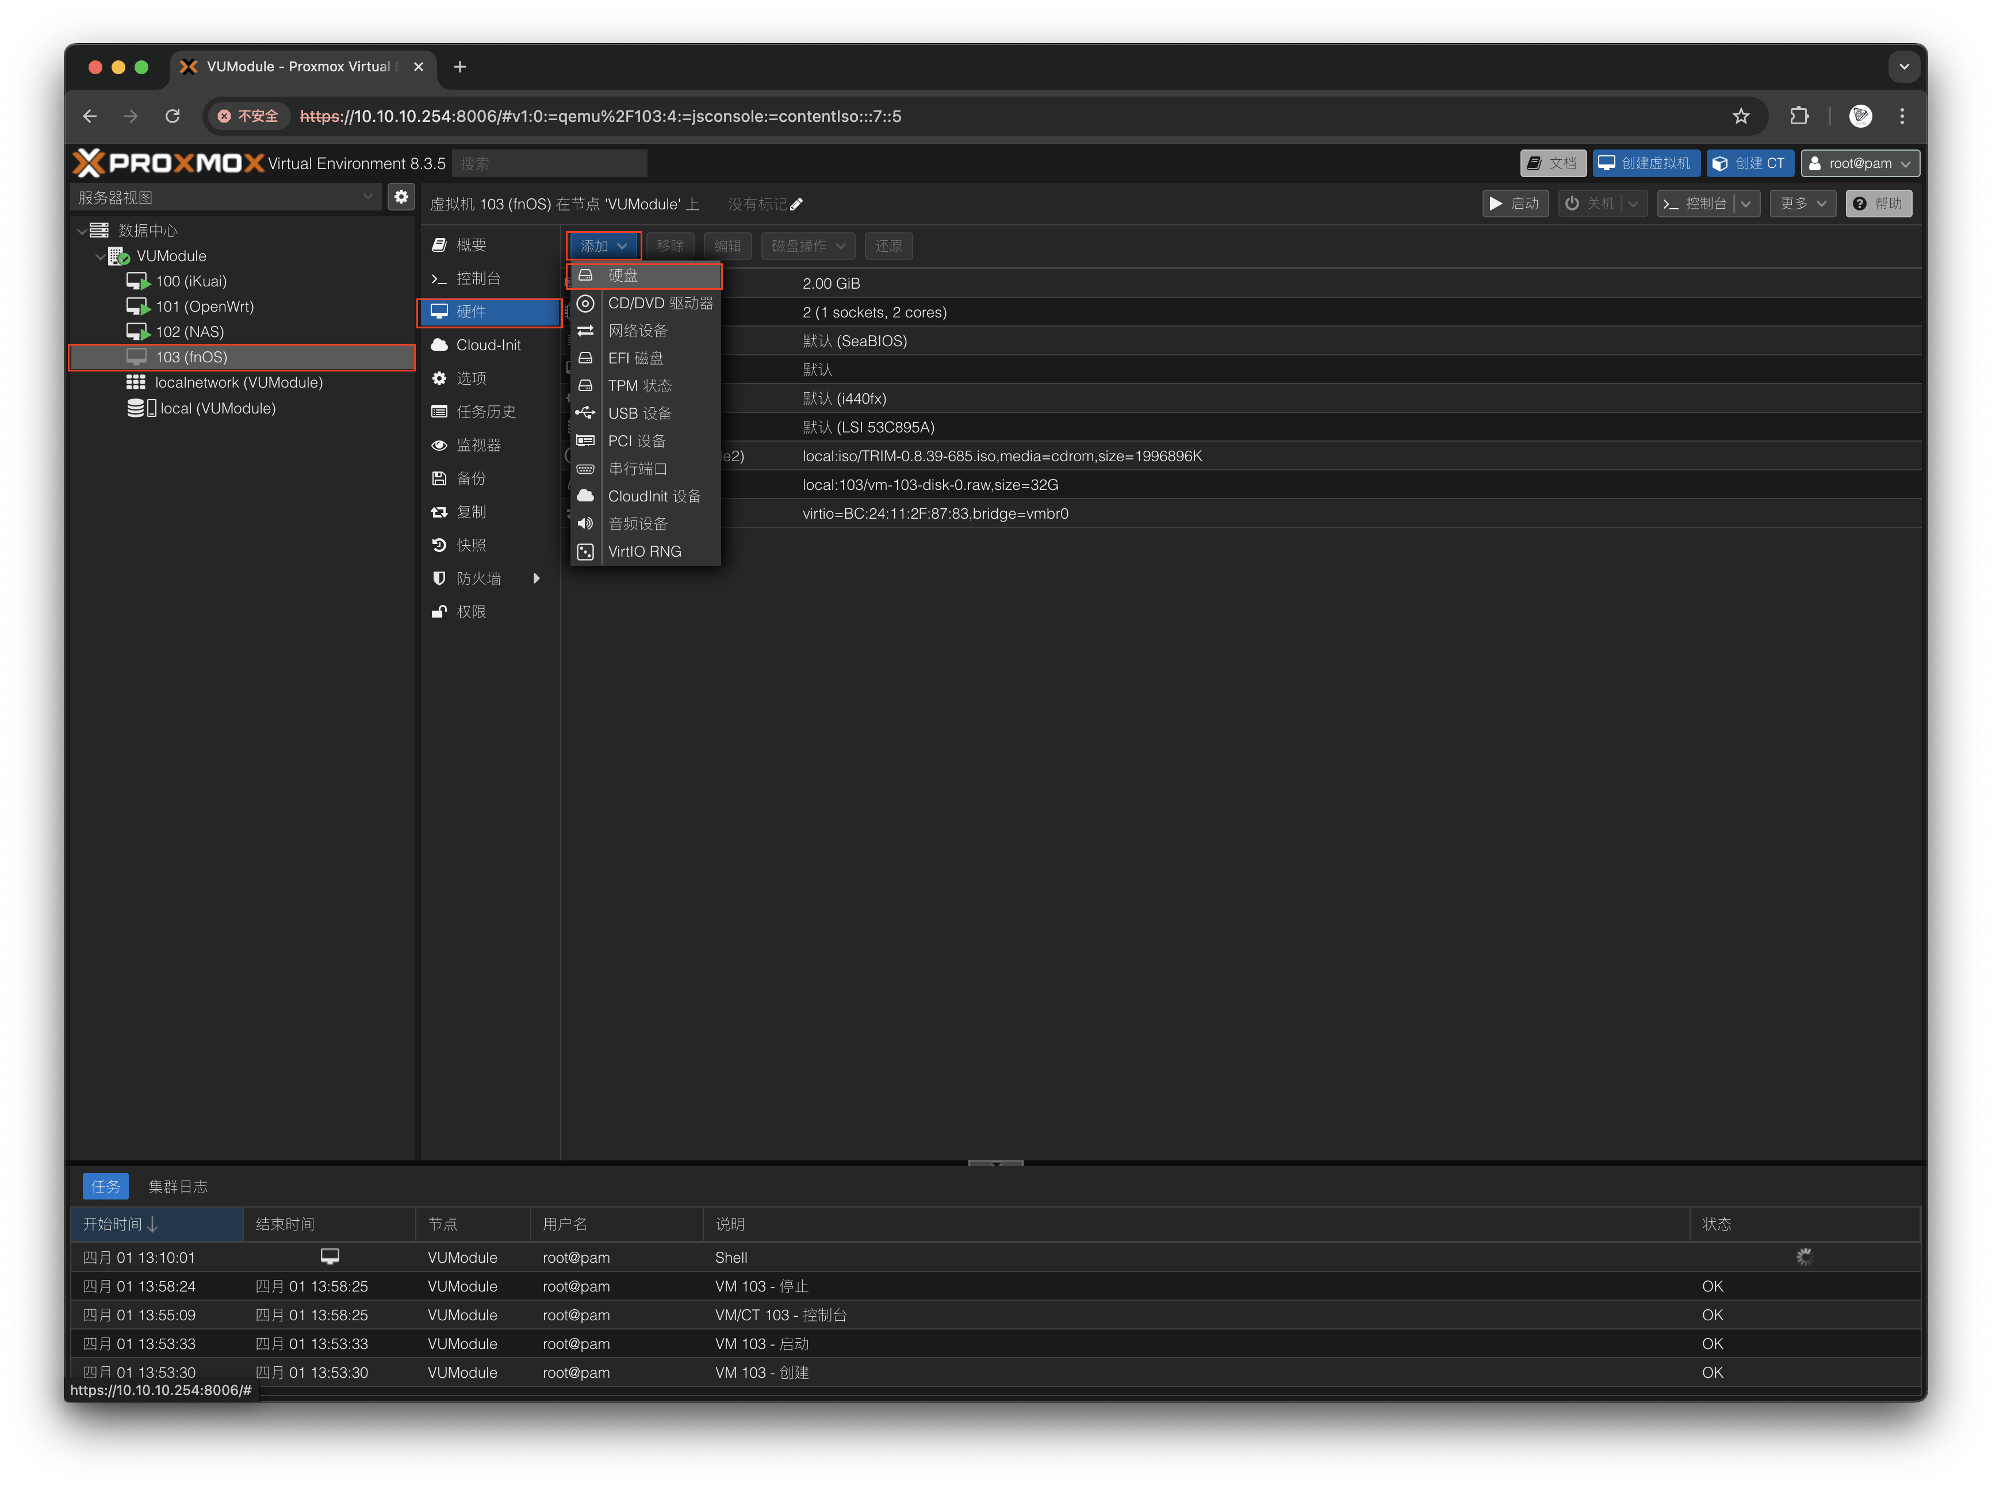The height and width of the screenshot is (1487, 1992).
Task: Click the 帮助 help question-mark button
Action: (1879, 204)
